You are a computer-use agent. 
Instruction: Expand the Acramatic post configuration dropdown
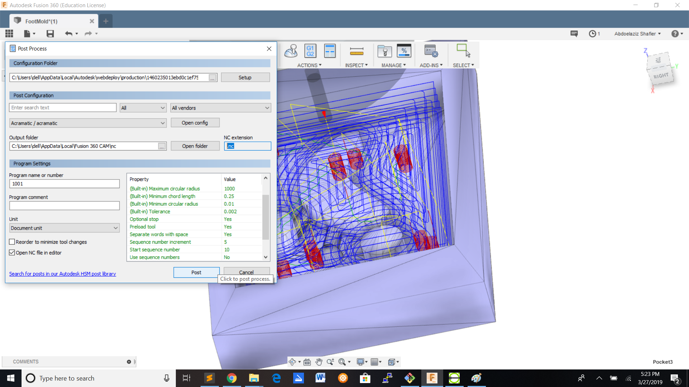pos(88,123)
